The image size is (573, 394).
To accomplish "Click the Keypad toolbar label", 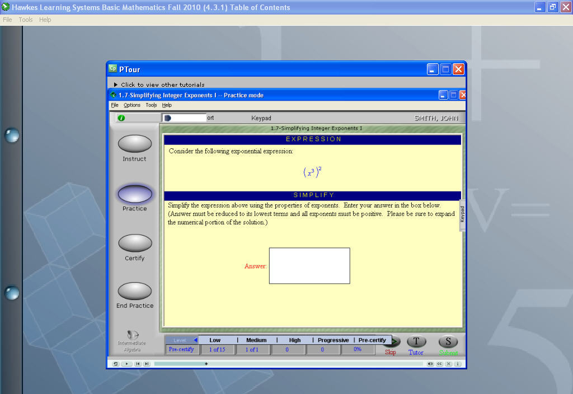I will pos(261,118).
